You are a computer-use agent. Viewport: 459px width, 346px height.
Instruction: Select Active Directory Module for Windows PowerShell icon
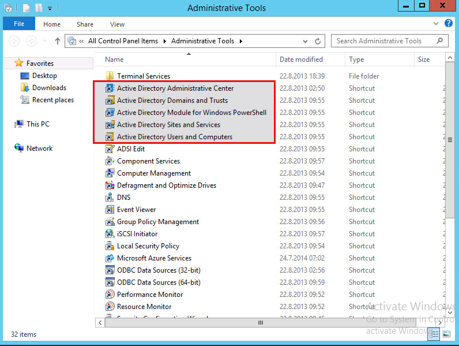click(110, 112)
